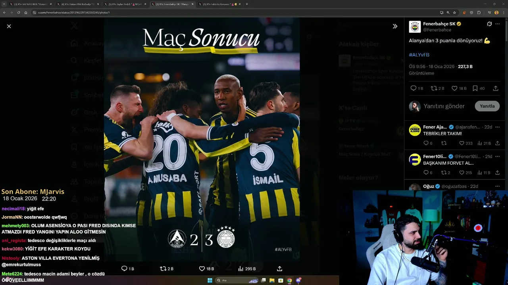Like the Fener10li comment (215)
The width and height of the screenshot is (508, 285).
[466, 173]
